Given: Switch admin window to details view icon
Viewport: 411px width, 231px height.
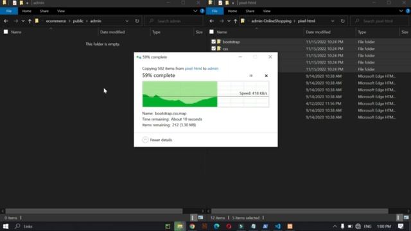Looking at the screenshot, I should 193,218.
